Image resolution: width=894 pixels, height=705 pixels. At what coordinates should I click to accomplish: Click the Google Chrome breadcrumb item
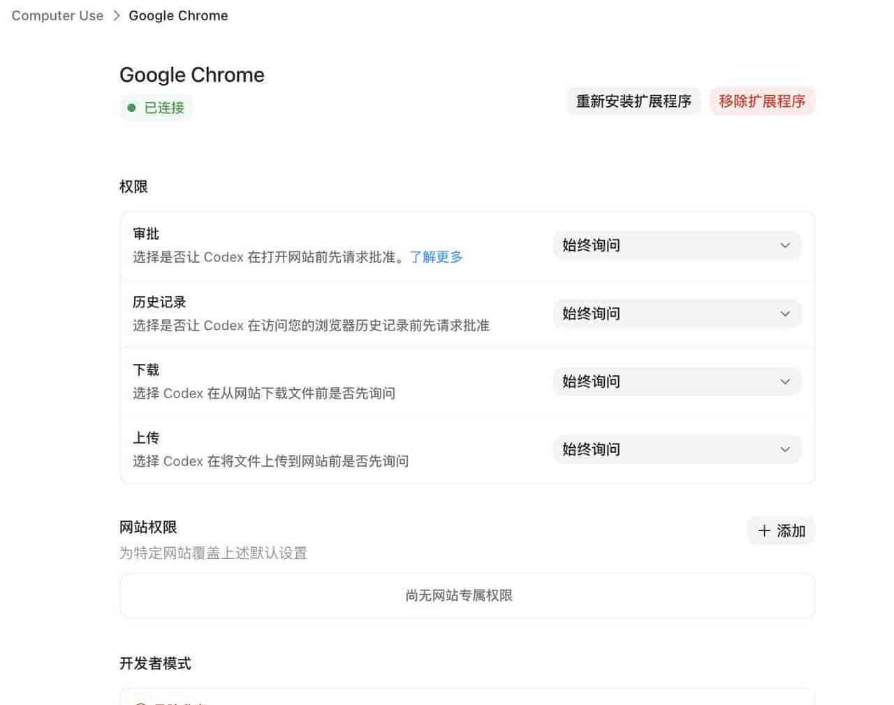pyautogui.click(x=178, y=15)
